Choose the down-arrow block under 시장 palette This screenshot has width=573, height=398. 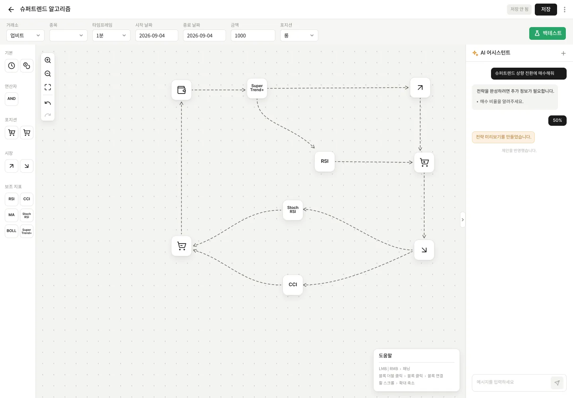tap(27, 166)
